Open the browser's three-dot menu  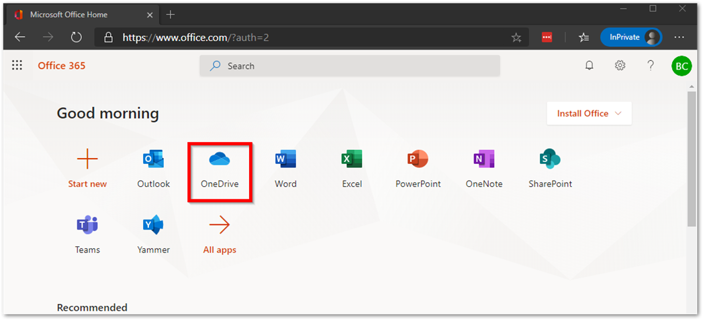click(679, 37)
